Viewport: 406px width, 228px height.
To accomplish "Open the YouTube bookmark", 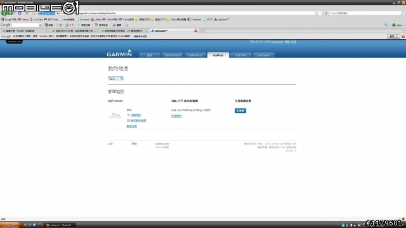I will [x=36, y=20].
